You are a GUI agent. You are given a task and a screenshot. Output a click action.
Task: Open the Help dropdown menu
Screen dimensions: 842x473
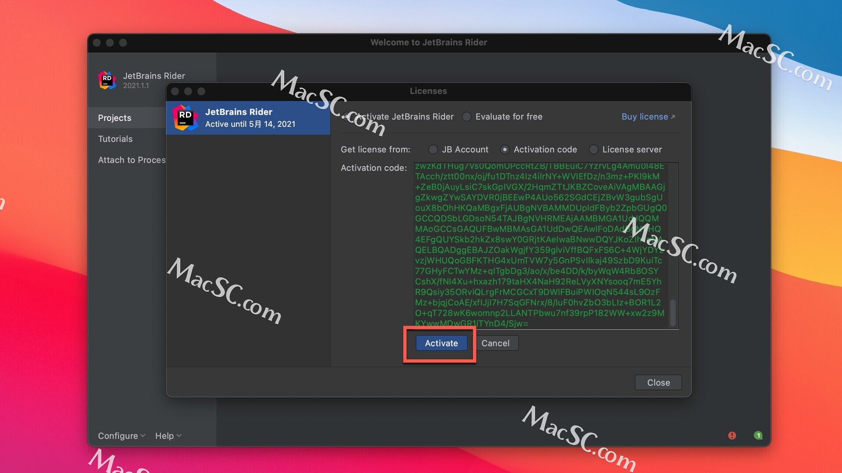pos(168,436)
